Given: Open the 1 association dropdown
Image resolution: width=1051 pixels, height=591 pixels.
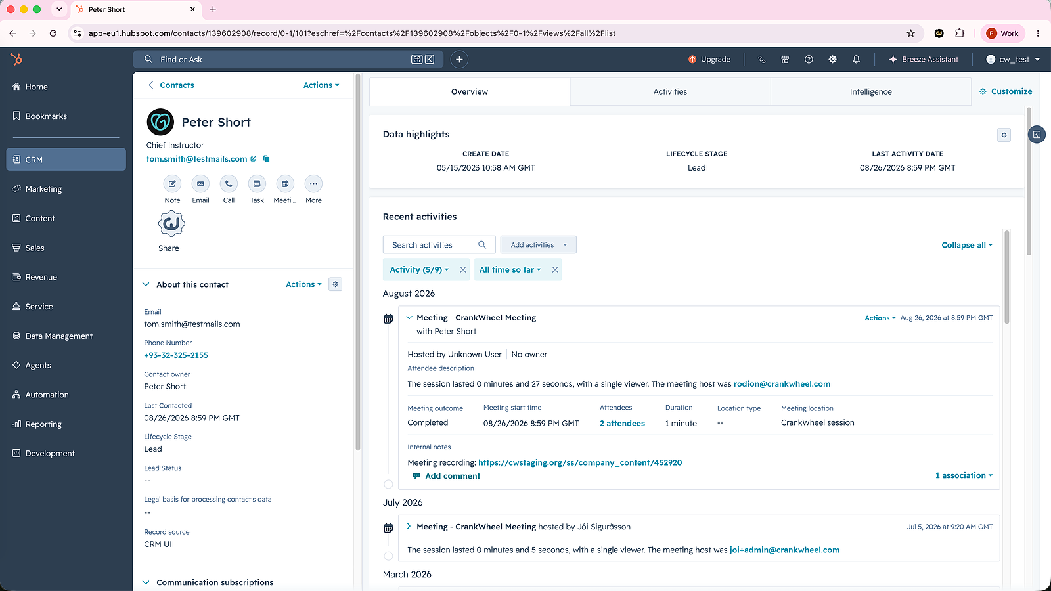Looking at the screenshot, I should [964, 475].
